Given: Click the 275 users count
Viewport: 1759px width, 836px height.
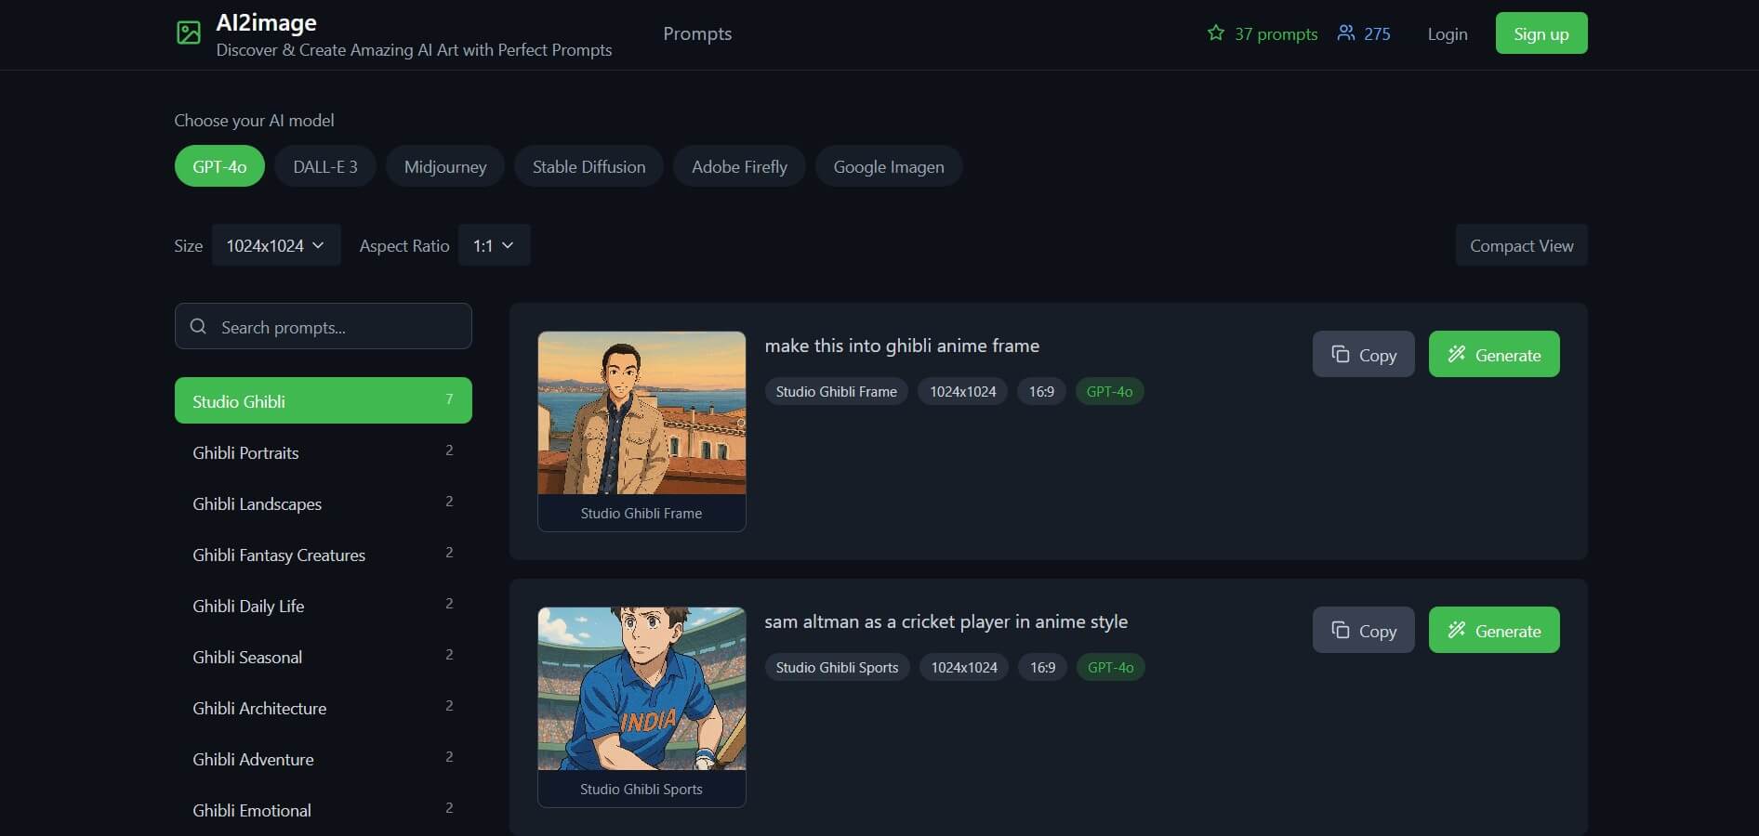Looking at the screenshot, I should click(1377, 33).
